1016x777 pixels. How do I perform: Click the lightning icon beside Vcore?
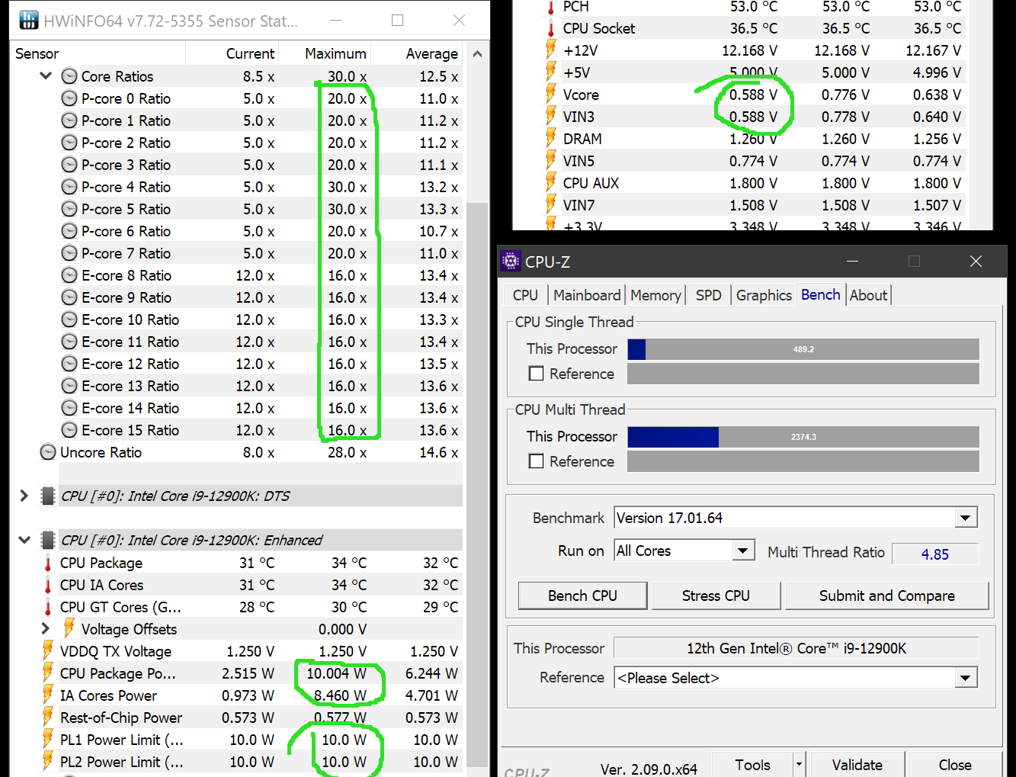pos(551,95)
